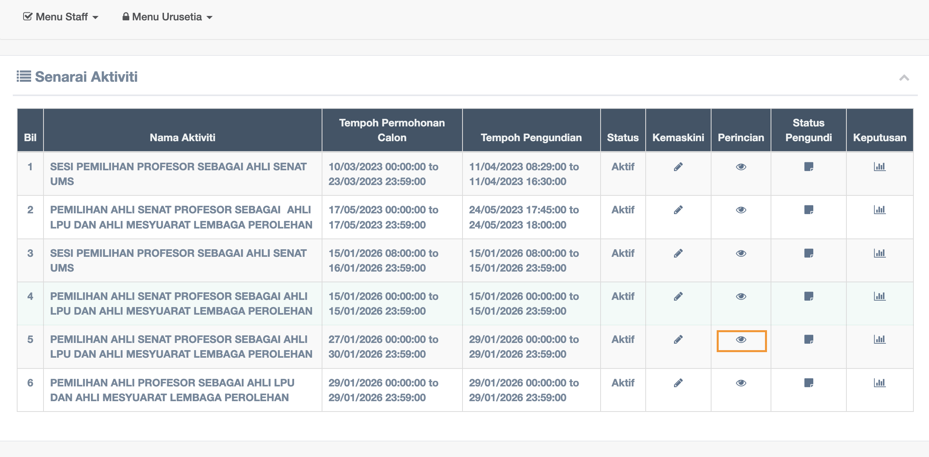Image resolution: width=929 pixels, height=457 pixels.
Task: Click the Aktif status in row 2
Action: coord(623,210)
